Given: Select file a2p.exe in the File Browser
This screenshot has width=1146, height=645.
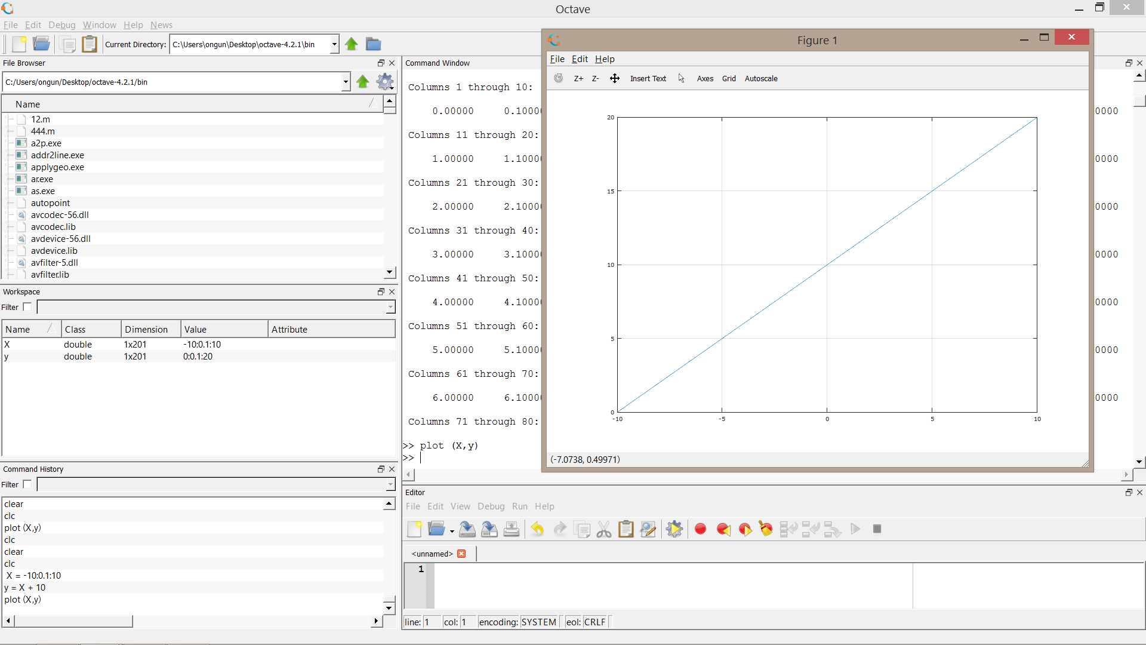Looking at the screenshot, I should point(46,143).
